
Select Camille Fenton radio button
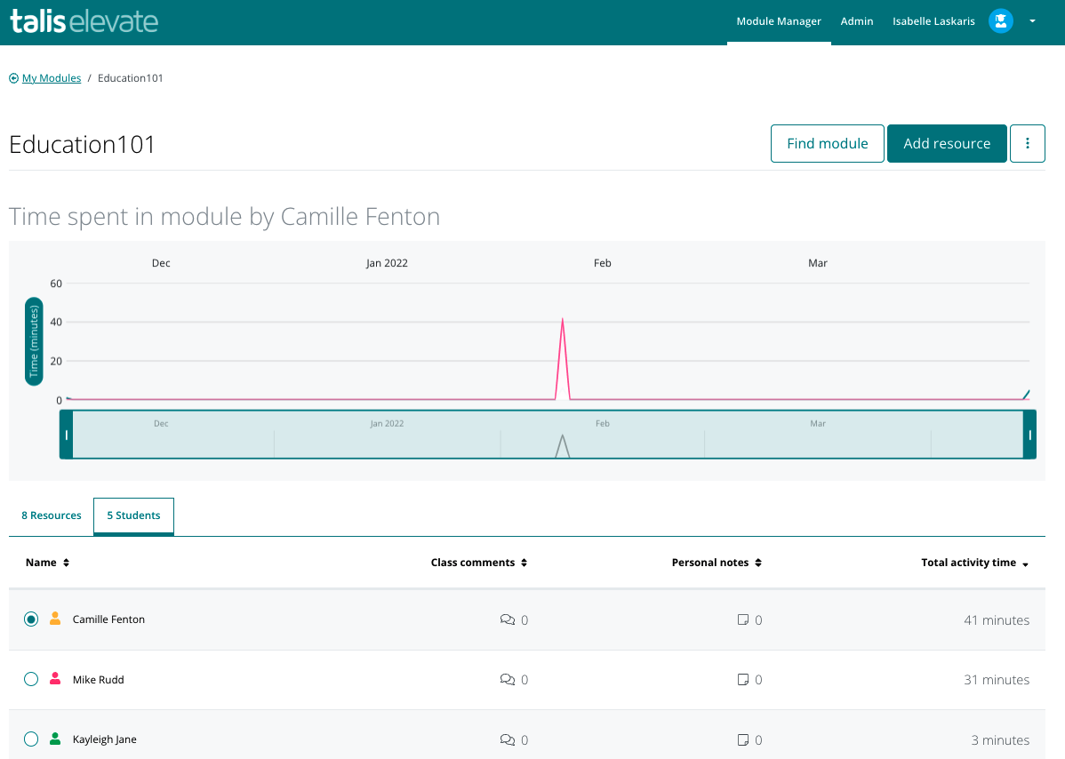[30, 619]
